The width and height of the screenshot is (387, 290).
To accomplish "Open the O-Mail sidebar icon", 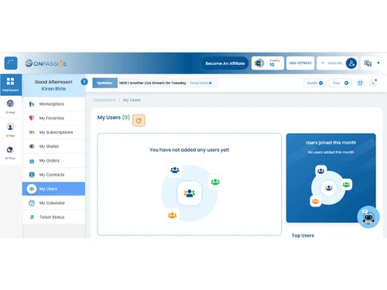I will (x=10, y=107).
